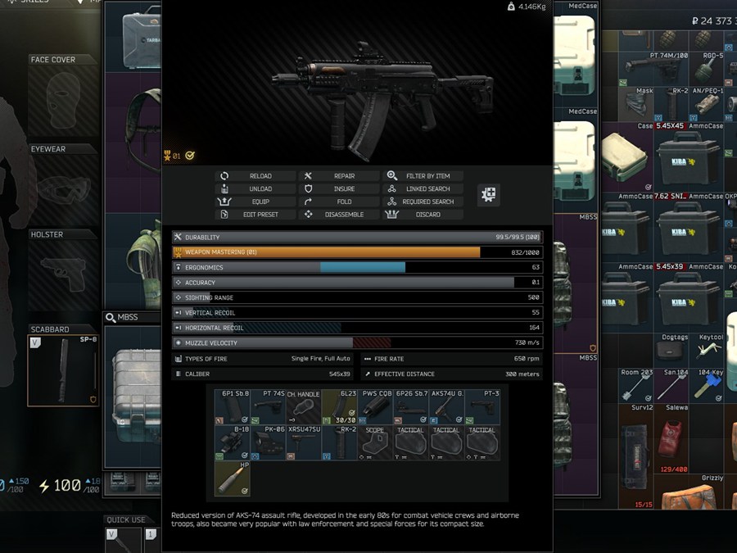Select the 6L23 magazine slot
The image size is (737, 553).
click(x=340, y=406)
